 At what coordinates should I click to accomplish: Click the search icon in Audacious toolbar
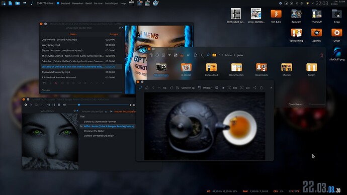[x=31, y=105]
